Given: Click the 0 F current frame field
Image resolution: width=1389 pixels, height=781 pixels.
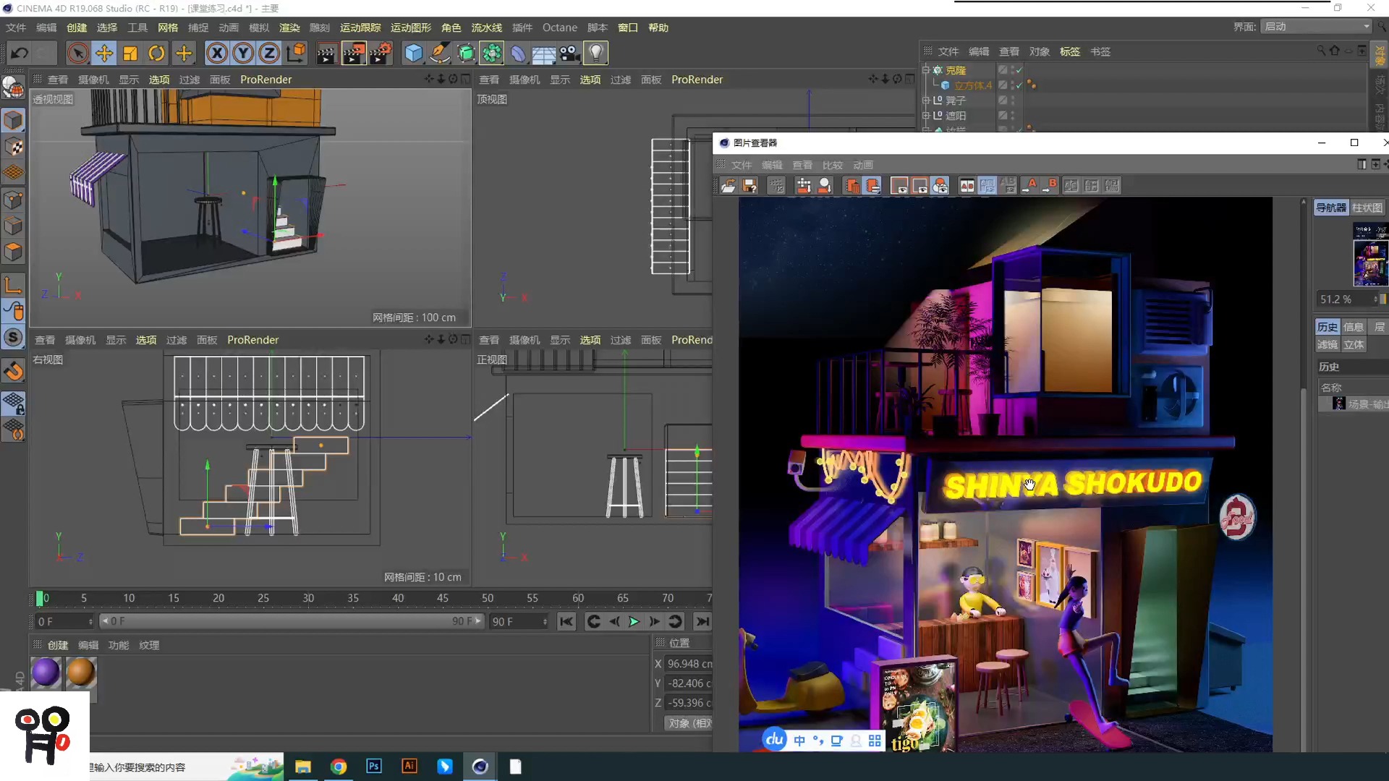Looking at the screenshot, I should (x=65, y=621).
